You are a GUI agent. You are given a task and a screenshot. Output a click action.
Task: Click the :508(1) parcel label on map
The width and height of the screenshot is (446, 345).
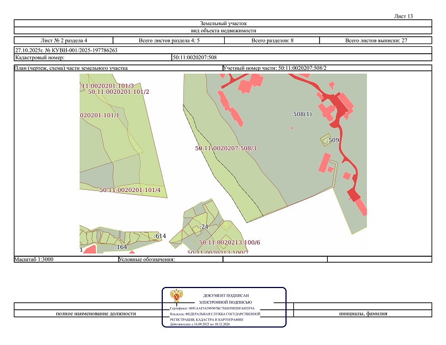click(x=302, y=114)
